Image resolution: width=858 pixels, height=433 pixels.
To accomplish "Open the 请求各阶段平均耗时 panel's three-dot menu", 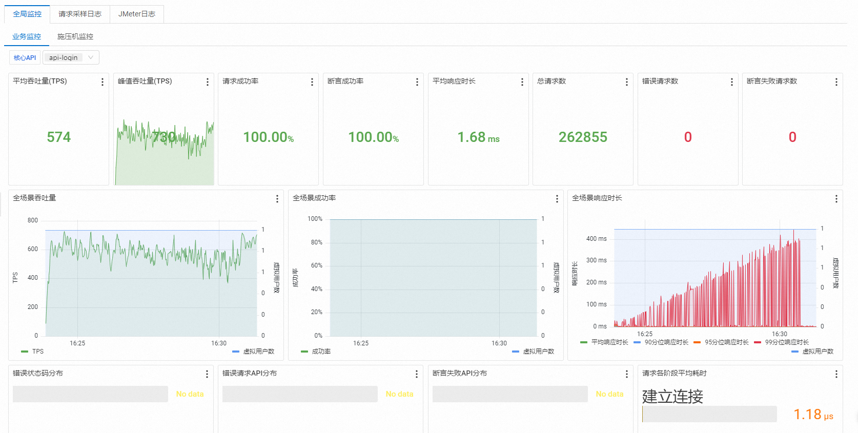I will [836, 374].
